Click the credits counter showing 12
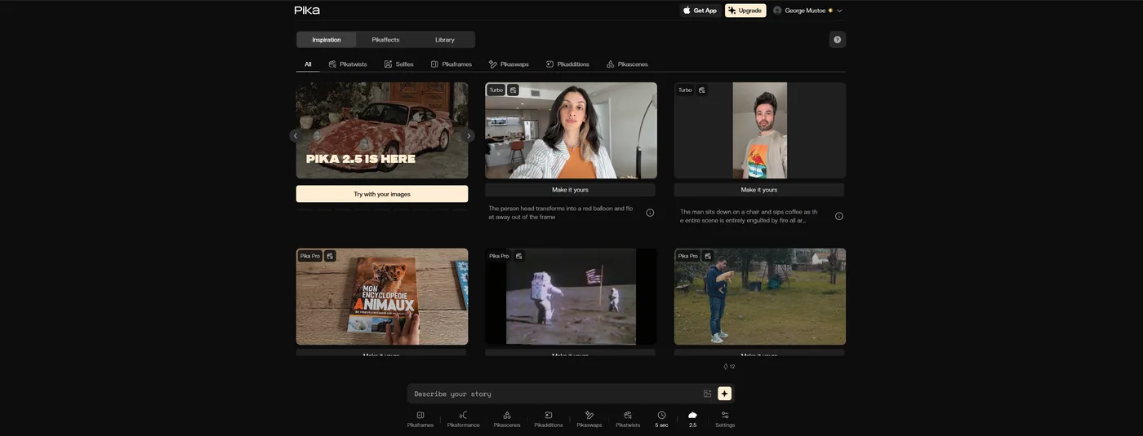 click(x=729, y=367)
